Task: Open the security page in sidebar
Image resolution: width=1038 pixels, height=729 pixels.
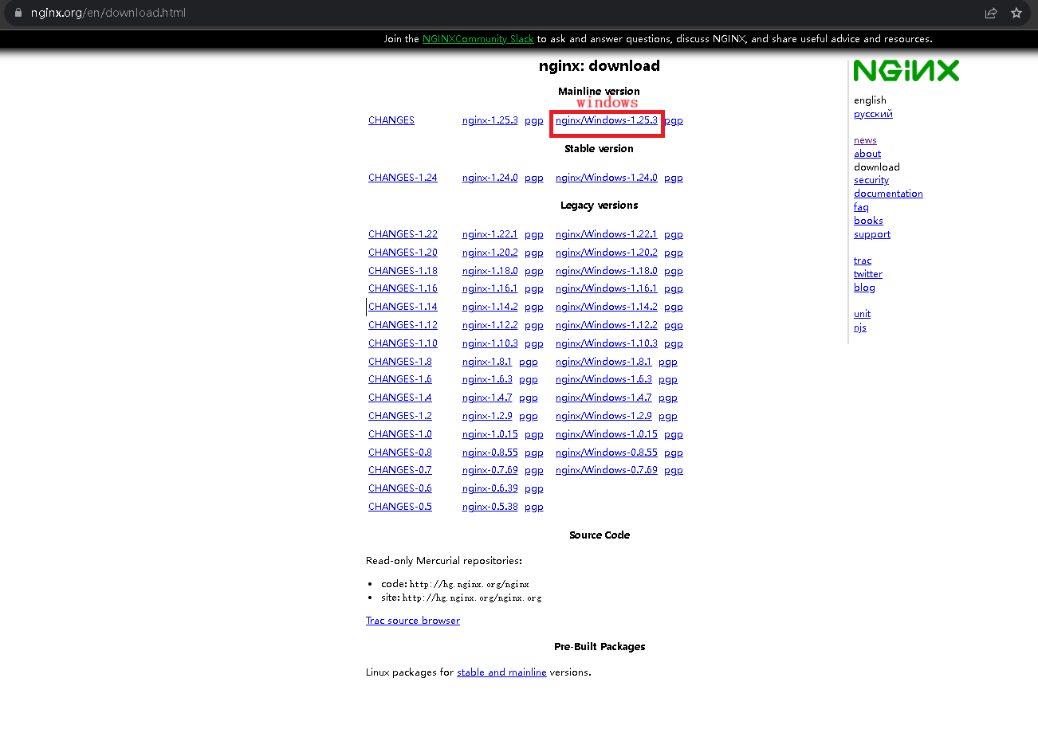Action: click(x=871, y=180)
